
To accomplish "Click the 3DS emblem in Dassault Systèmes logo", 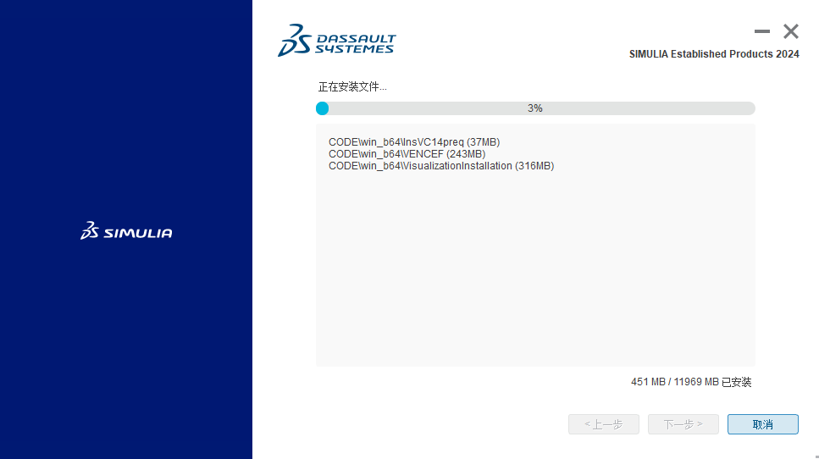I will pyautogui.click(x=294, y=40).
